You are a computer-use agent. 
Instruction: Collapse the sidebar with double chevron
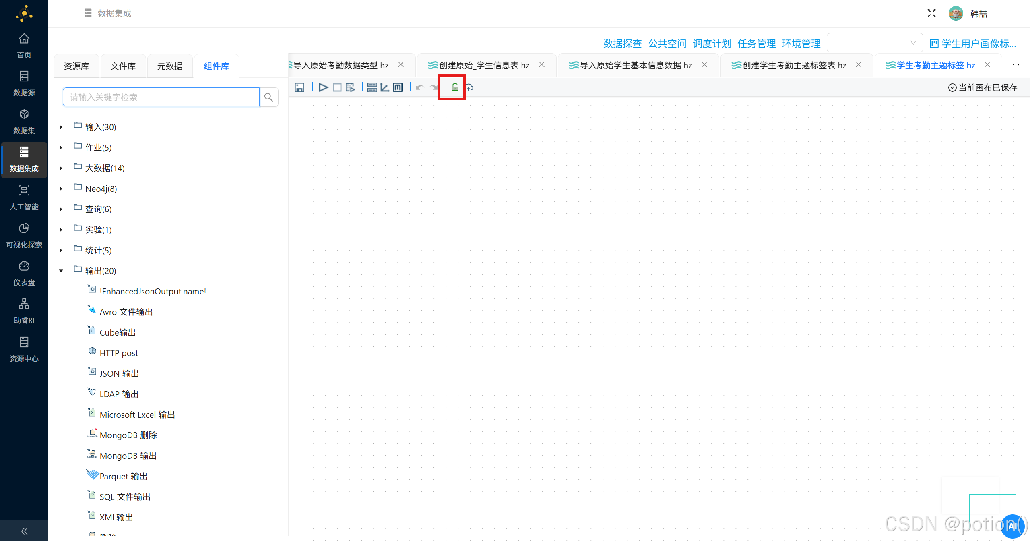24,531
